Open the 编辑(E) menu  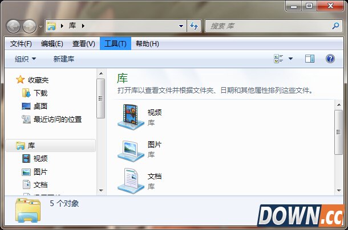click(52, 44)
